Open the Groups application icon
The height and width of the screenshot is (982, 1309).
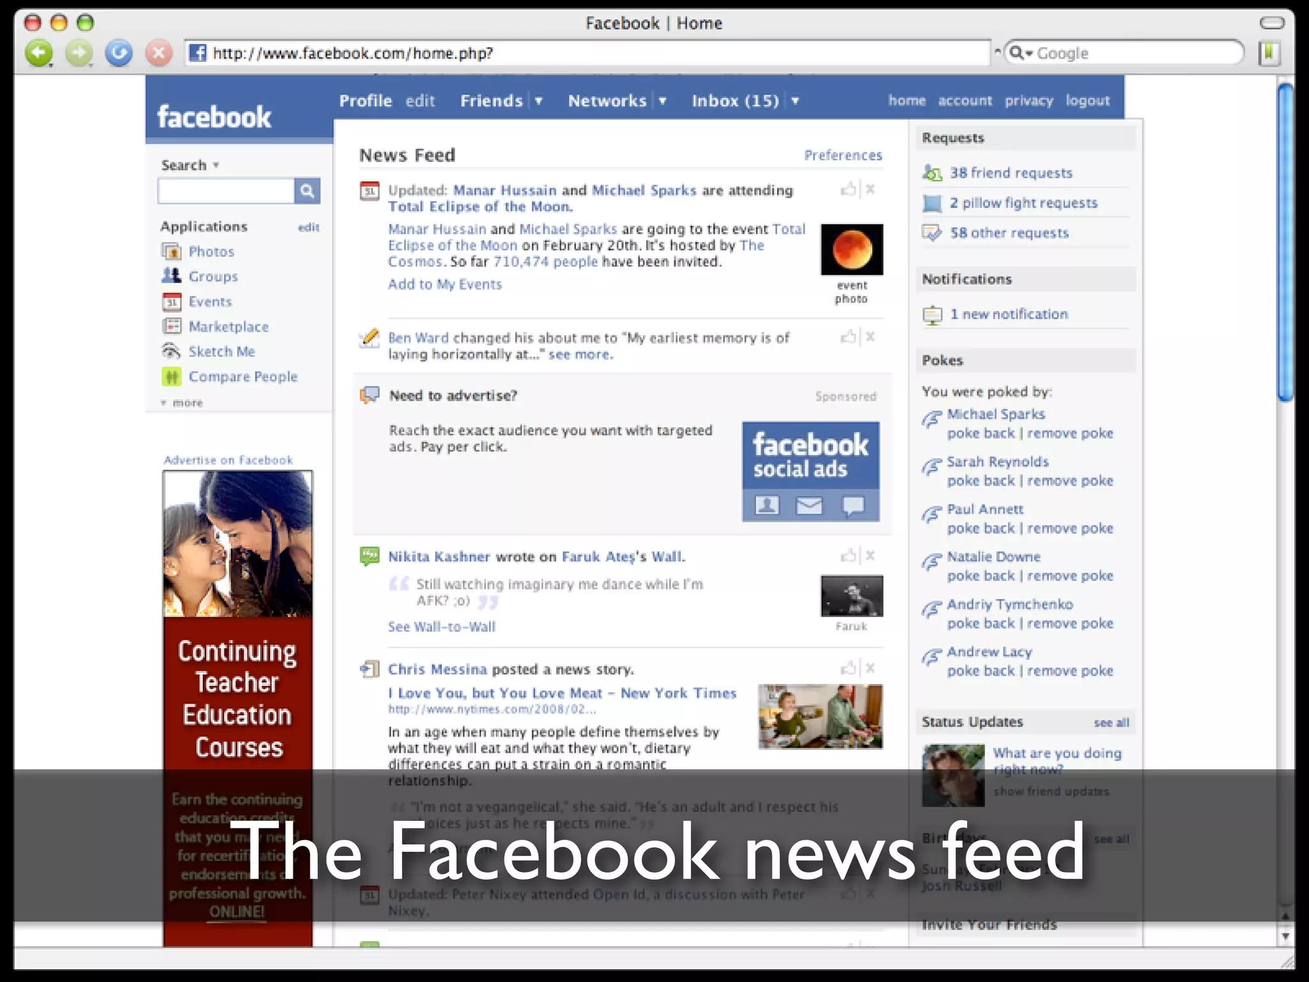point(171,276)
